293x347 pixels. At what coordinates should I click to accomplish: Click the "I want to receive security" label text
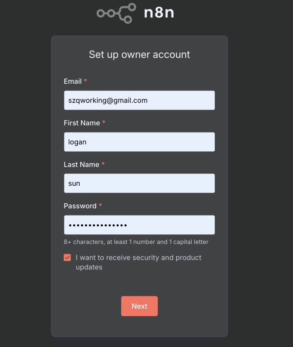click(138, 258)
